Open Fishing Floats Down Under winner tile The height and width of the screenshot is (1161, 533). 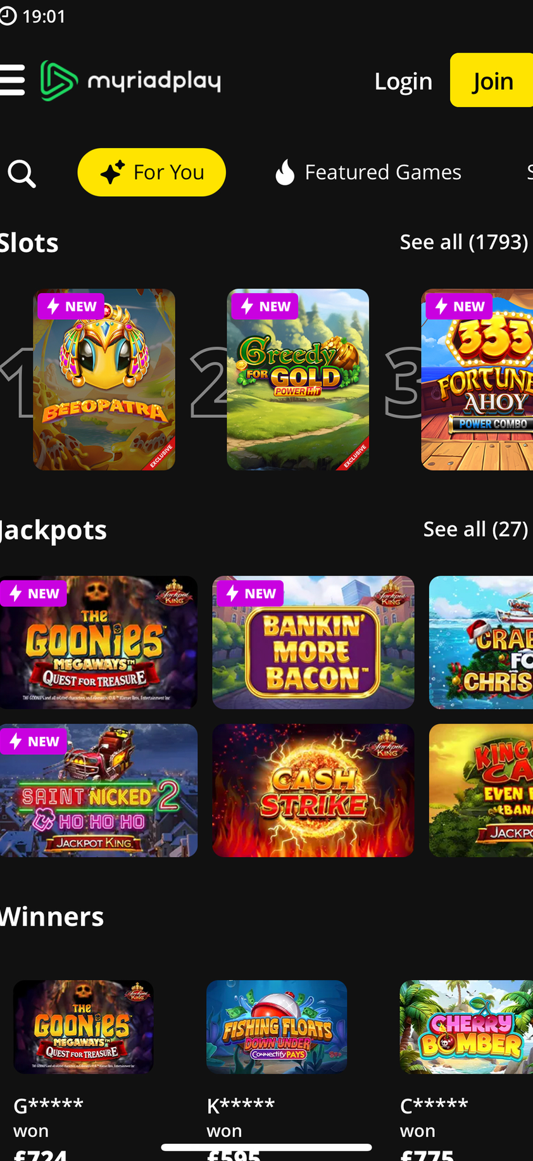pos(277,1027)
